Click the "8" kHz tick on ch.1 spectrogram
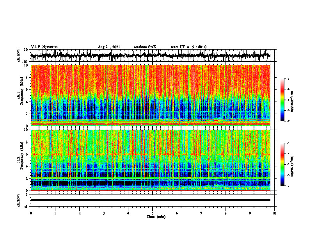 coord(27,77)
